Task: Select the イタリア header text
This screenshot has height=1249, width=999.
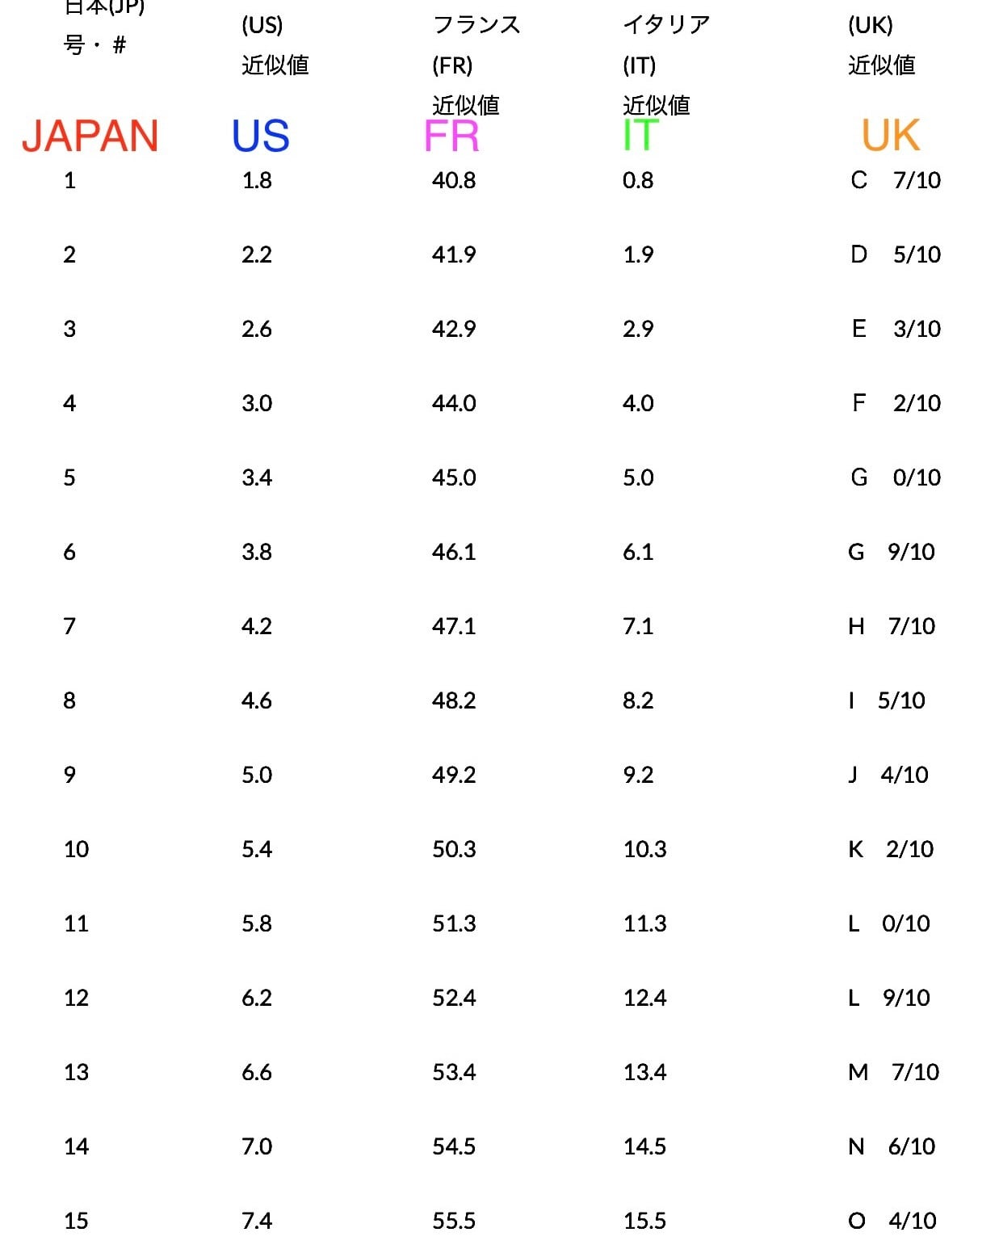Action: click(666, 25)
